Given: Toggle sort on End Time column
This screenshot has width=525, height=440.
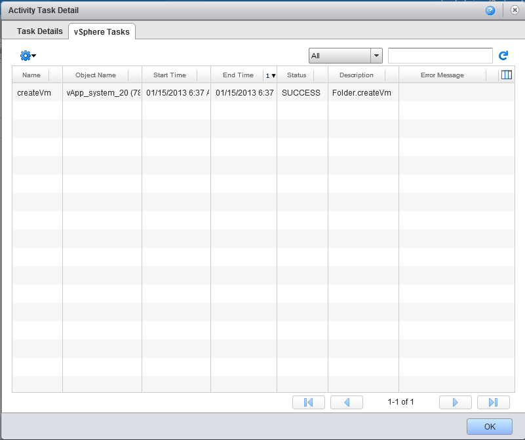Looking at the screenshot, I should click(x=237, y=75).
